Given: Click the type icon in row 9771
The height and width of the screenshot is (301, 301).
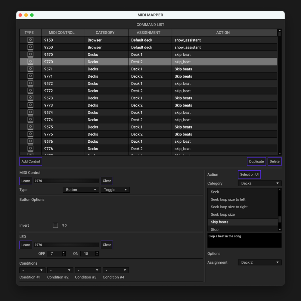Looking at the screenshot, I should [30, 76].
